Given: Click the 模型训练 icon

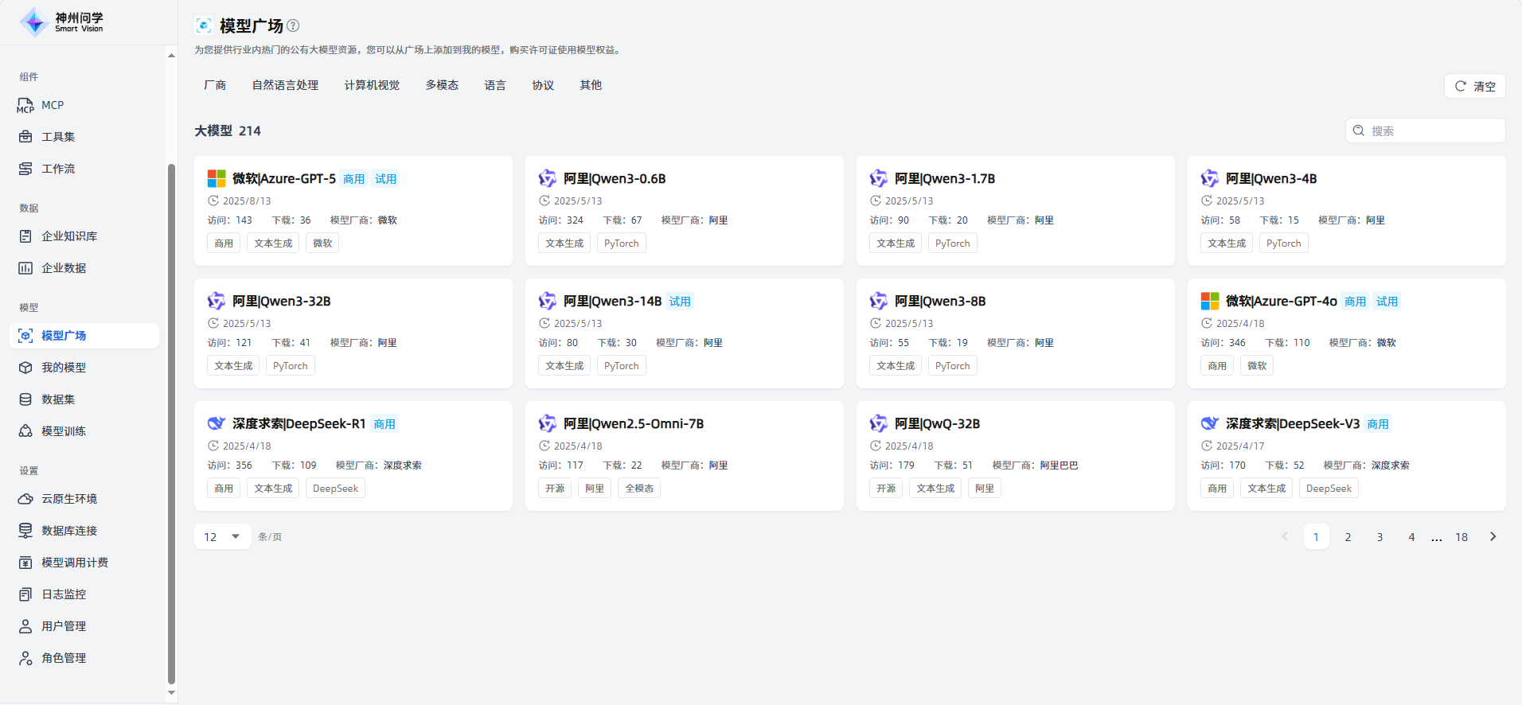Looking at the screenshot, I should pos(25,431).
